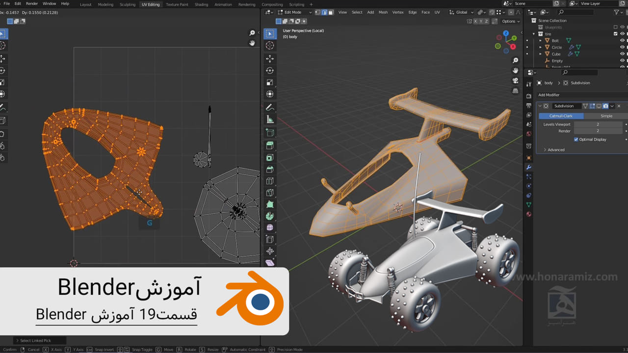Open the Modifier properties wrench tab
The image size is (628, 353).
pos(528,167)
